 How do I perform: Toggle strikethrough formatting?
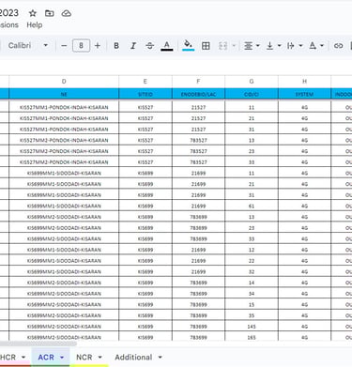[150, 46]
